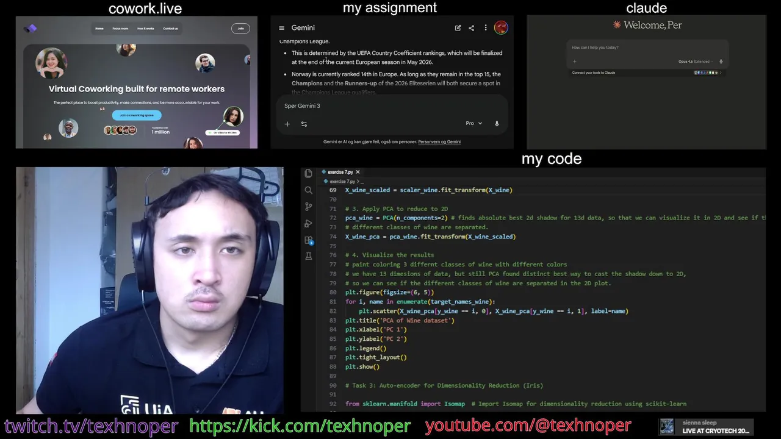Open the Opus 4.6 model dropdown in Claude
Screen dimensions: 781x439
click(x=695, y=62)
